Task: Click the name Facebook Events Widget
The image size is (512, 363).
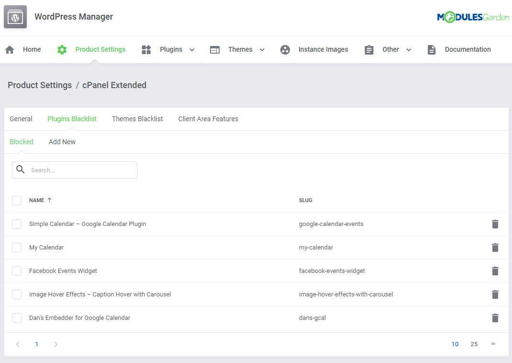Action: pyautogui.click(x=63, y=271)
